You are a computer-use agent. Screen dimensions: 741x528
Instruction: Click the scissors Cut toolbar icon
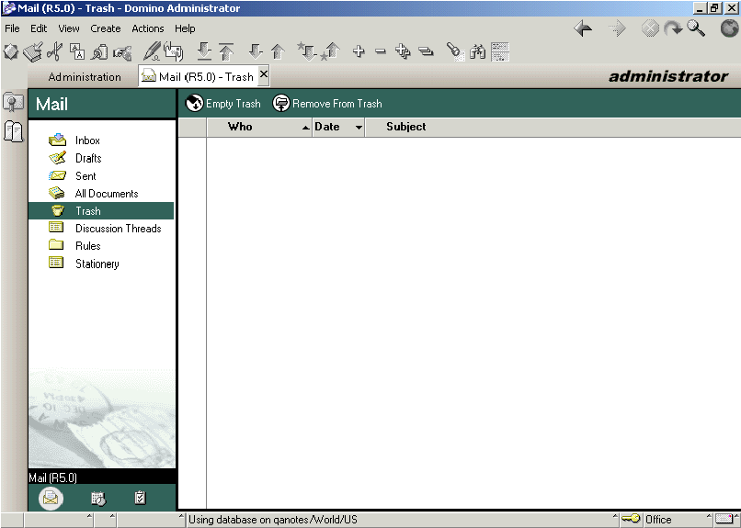pyautogui.click(x=55, y=52)
